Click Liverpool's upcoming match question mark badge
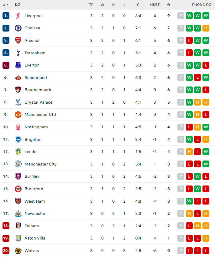Screen dimensions: 215x257 [x=181, y=16]
